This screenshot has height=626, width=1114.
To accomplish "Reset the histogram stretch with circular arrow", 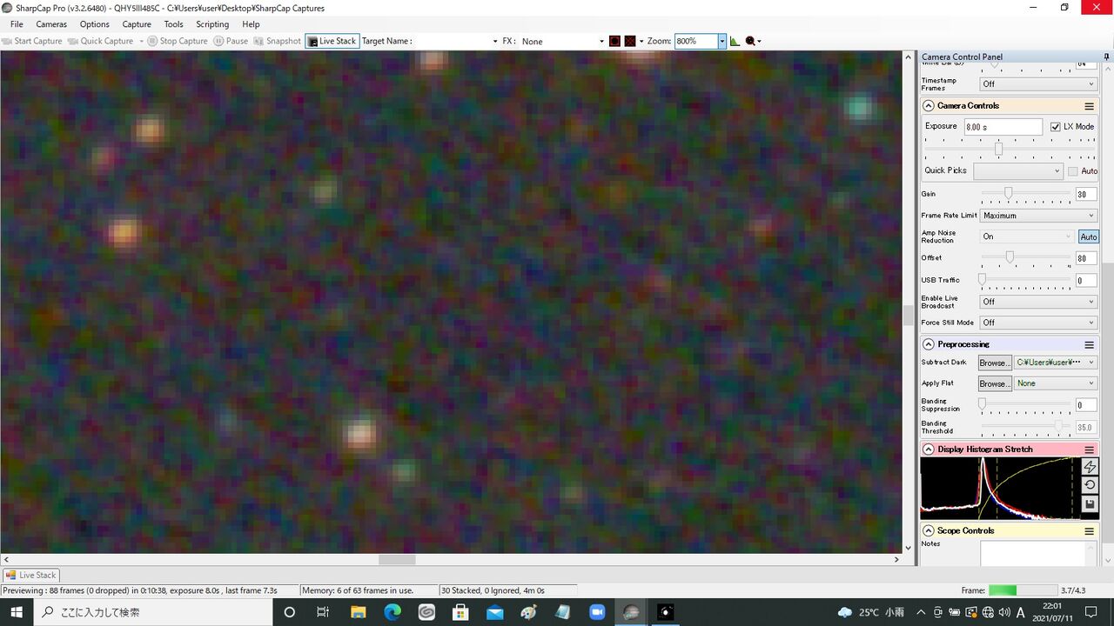I will [x=1090, y=485].
